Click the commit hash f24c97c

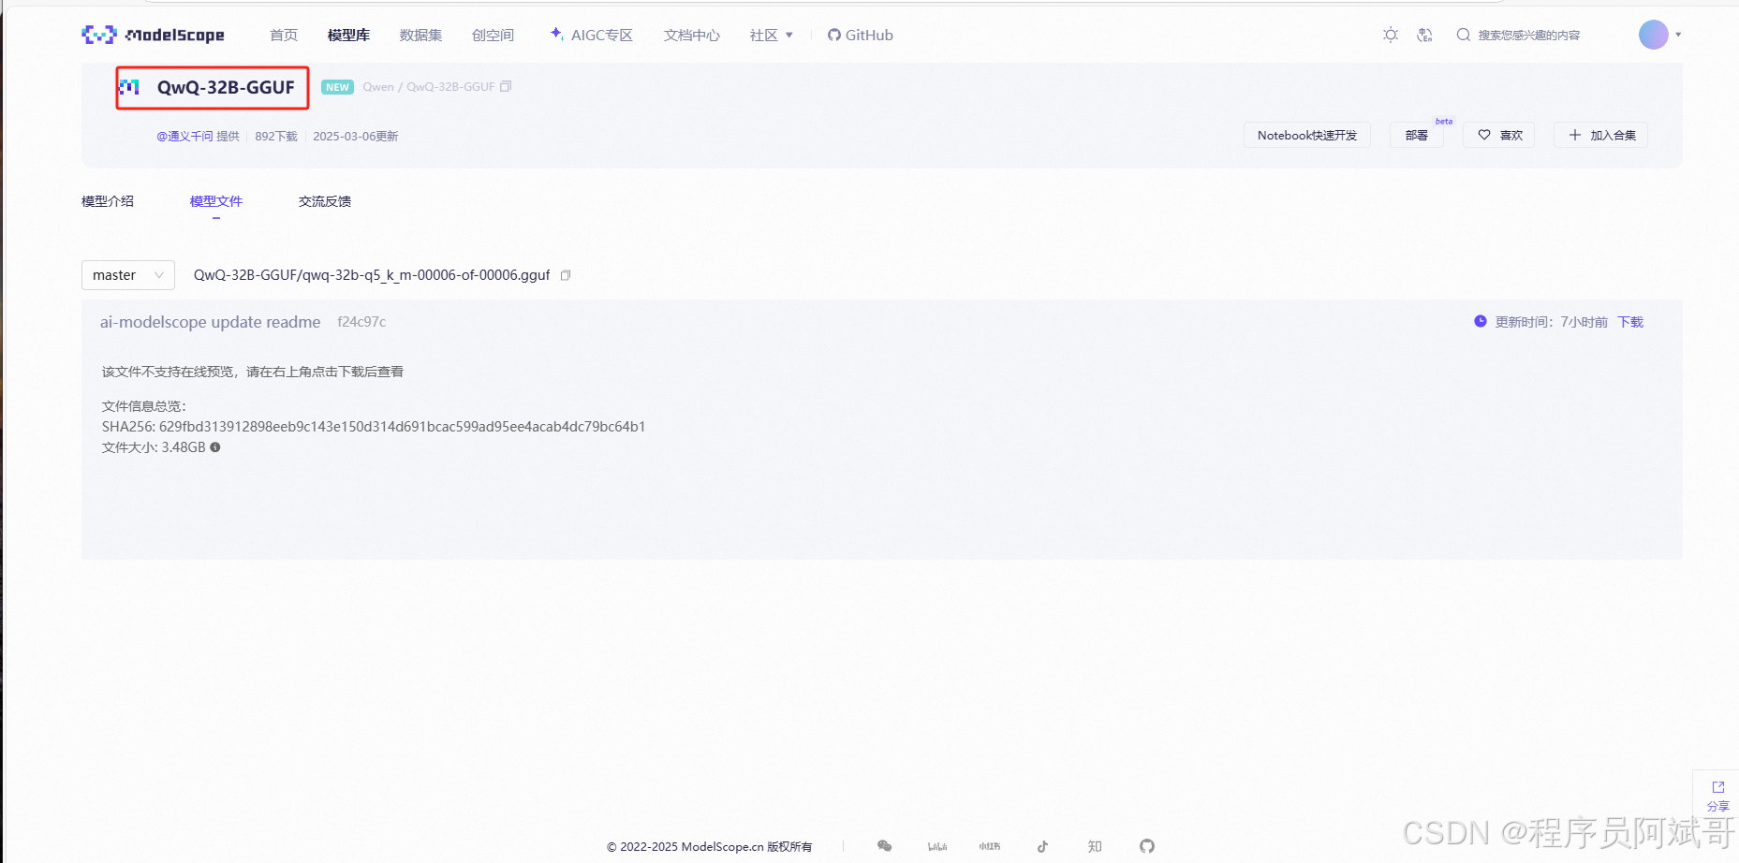[x=361, y=322]
